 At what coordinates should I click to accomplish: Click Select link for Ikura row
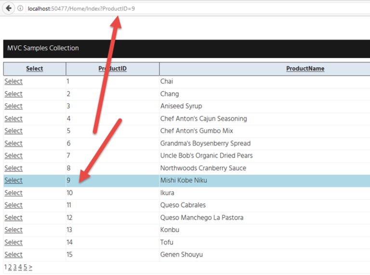tap(13, 193)
